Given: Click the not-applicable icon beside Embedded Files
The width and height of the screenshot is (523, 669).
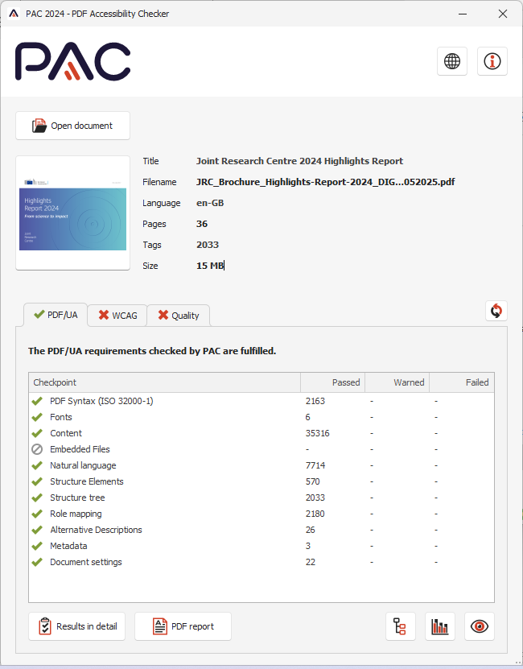Looking at the screenshot, I should 37,449.
